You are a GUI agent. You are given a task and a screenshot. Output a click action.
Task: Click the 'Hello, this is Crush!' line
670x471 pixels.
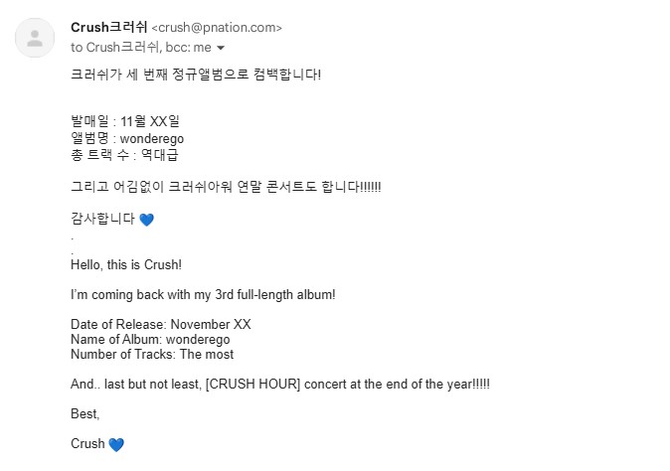pyautogui.click(x=126, y=264)
